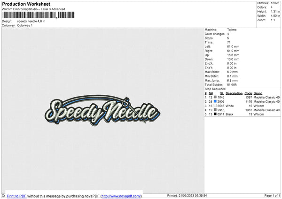Click the blue swatch for thread 2906

(215, 101)
